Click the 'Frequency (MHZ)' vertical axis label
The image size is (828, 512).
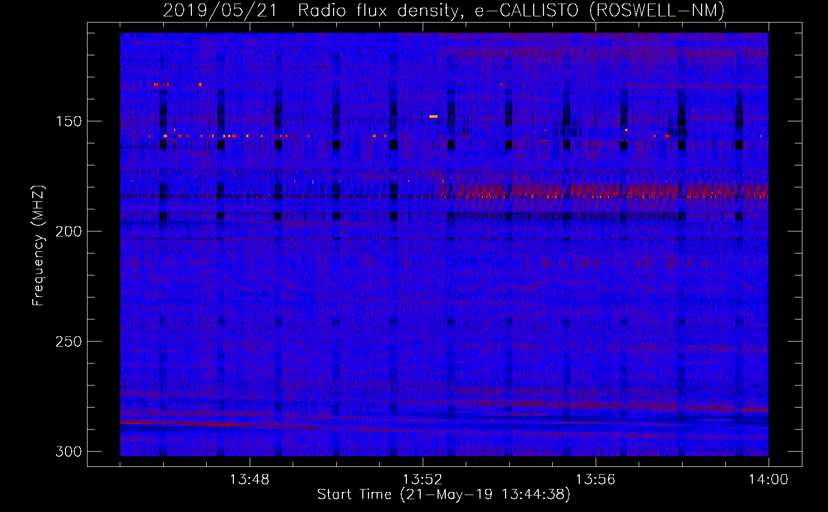click(x=38, y=246)
